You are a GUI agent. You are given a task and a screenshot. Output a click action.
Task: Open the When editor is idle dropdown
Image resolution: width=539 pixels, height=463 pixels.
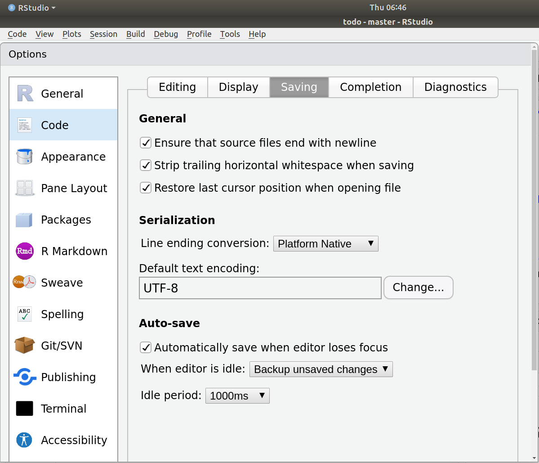point(321,369)
